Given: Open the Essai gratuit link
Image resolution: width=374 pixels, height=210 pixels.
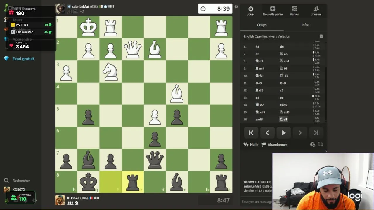Looking at the screenshot, I should point(23,59).
